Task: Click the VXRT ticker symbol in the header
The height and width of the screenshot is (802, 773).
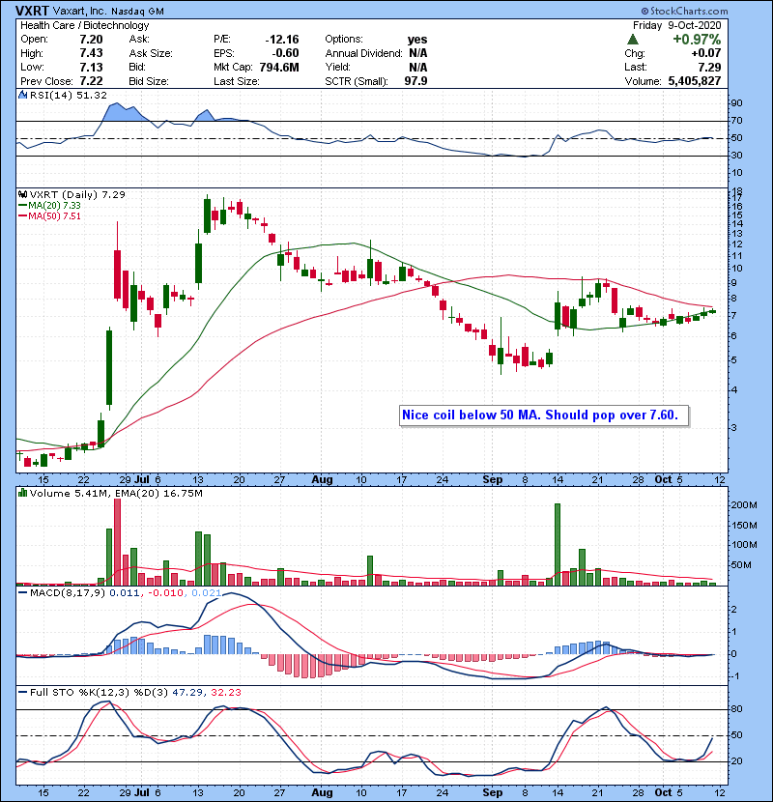Action: click(32, 11)
